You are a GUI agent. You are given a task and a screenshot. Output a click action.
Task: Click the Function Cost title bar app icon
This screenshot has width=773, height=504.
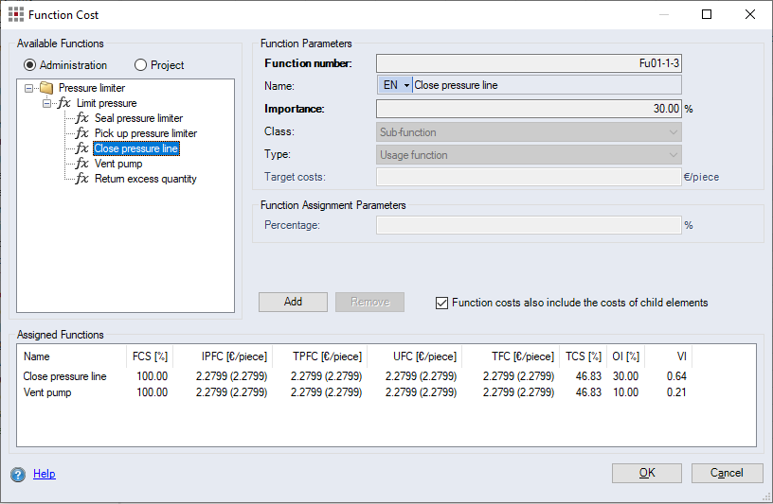[14, 14]
